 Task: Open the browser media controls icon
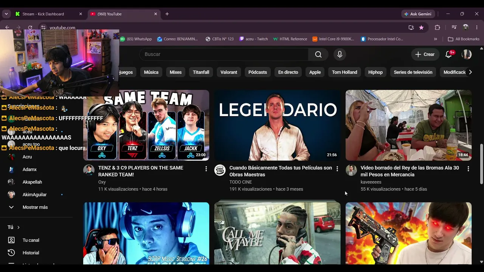(454, 28)
